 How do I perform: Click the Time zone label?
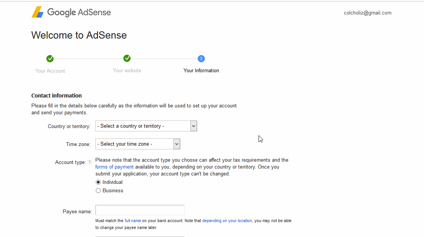click(x=79, y=144)
